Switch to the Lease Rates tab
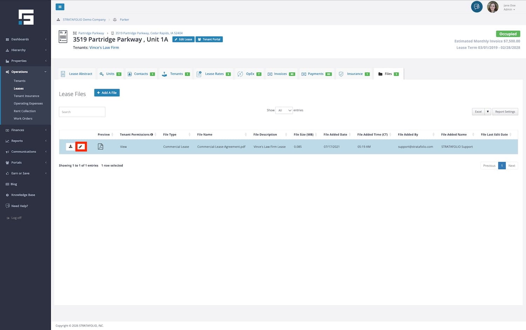Viewport: 526px width, 330px height. click(x=214, y=74)
